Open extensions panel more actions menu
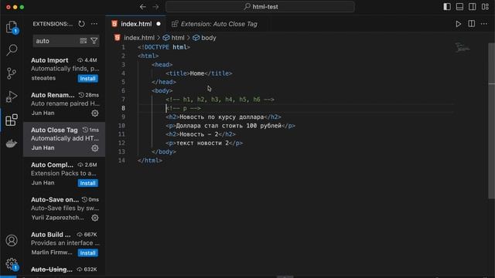 point(94,24)
